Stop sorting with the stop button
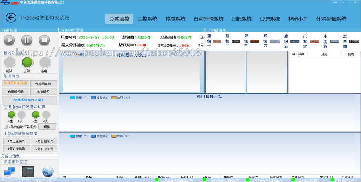Viewport: 361px width, 182px height. click(44, 40)
